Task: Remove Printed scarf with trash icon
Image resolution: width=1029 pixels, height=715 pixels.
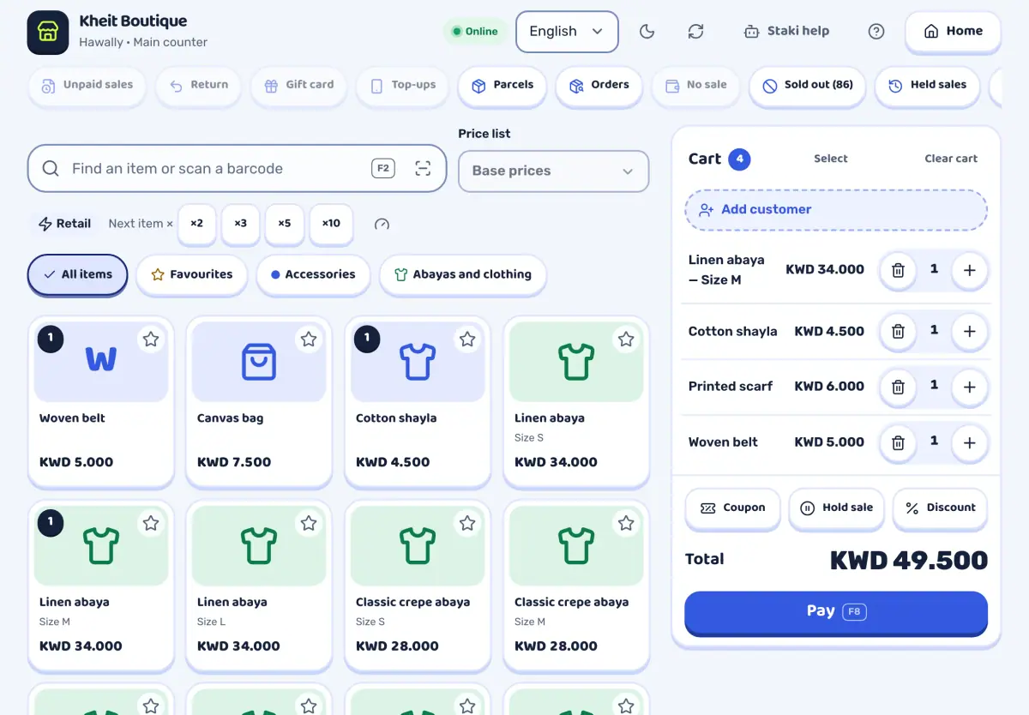Action: 898,387
